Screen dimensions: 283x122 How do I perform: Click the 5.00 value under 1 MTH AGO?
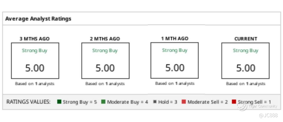tap(175, 68)
